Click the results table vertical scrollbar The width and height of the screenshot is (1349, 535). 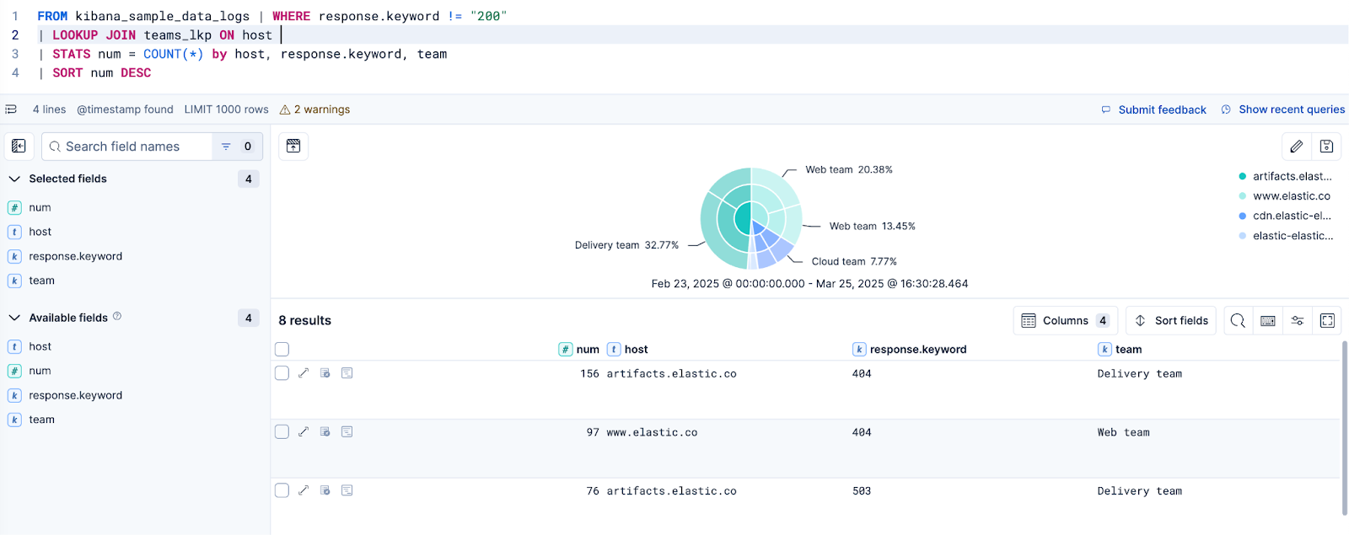coord(1345,428)
